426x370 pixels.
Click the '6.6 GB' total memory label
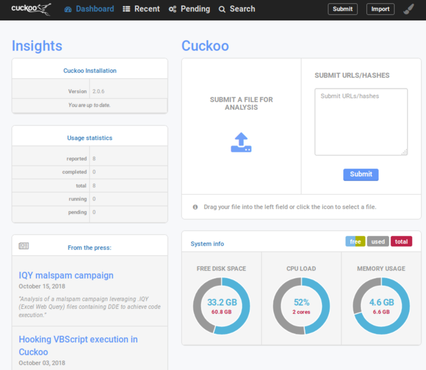(x=381, y=312)
